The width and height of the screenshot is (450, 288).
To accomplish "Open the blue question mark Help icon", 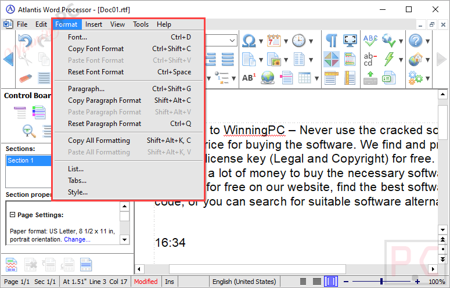I will click(416, 41).
